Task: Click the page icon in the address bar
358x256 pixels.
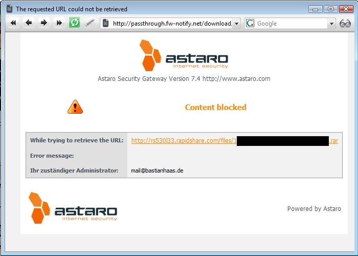Action: pyautogui.click(x=105, y=23)
